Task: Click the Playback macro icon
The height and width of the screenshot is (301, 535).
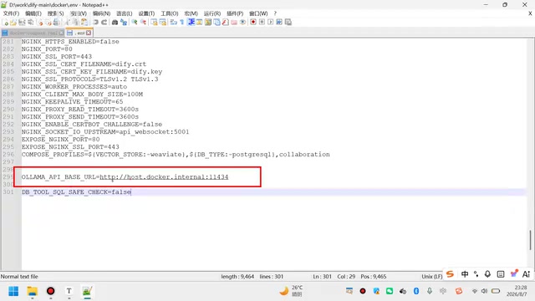Action: pos(271,23)
